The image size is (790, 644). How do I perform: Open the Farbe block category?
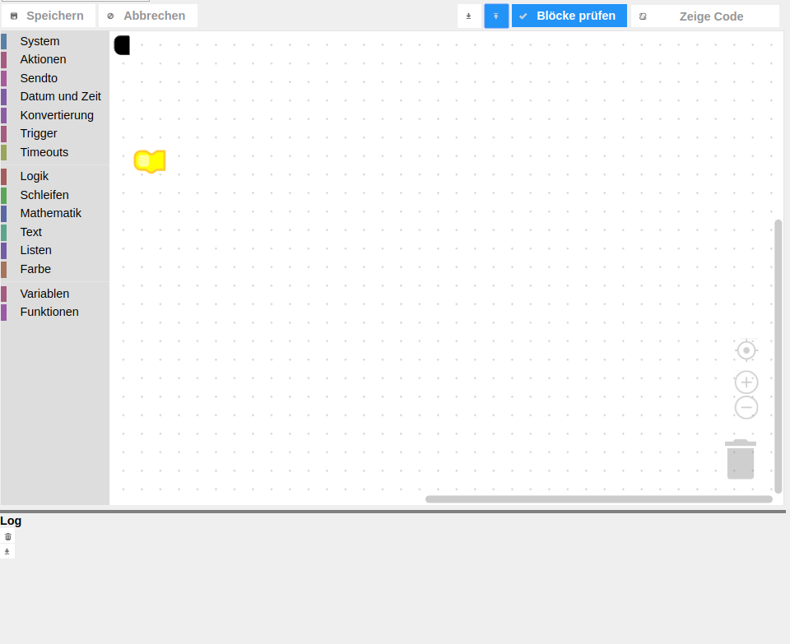click(55, 269)
